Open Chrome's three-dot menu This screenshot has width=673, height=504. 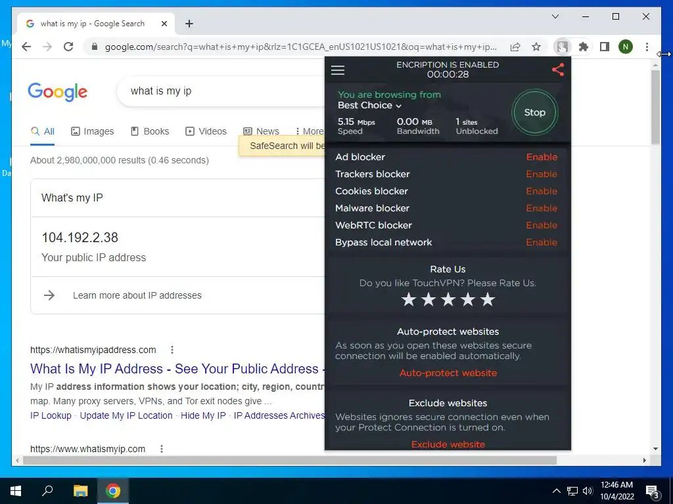pos(647,47)
